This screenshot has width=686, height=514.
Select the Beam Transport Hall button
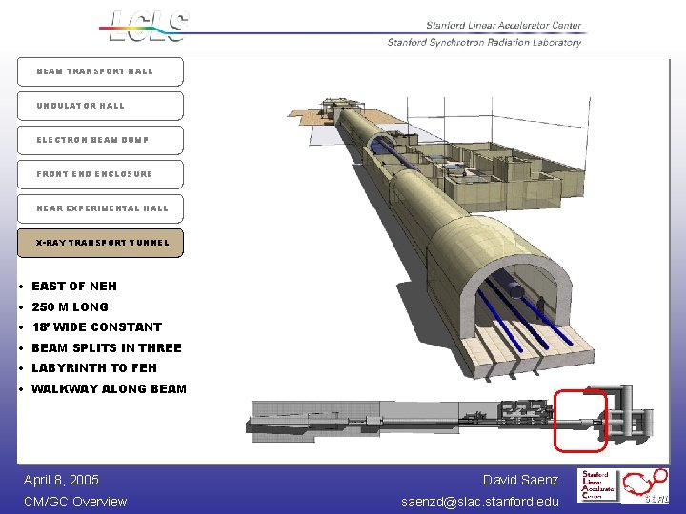pos(100,71)
